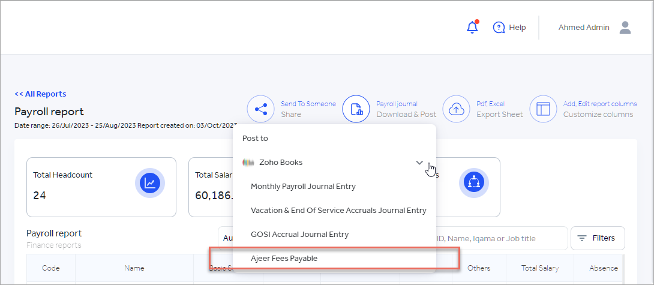Click the Total Salary column header
The image size is (654, 285).
coord(539,268)
